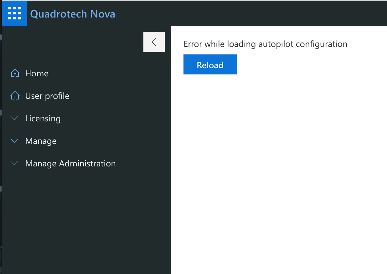Open User profile in the sidebar

pos(47,96)
